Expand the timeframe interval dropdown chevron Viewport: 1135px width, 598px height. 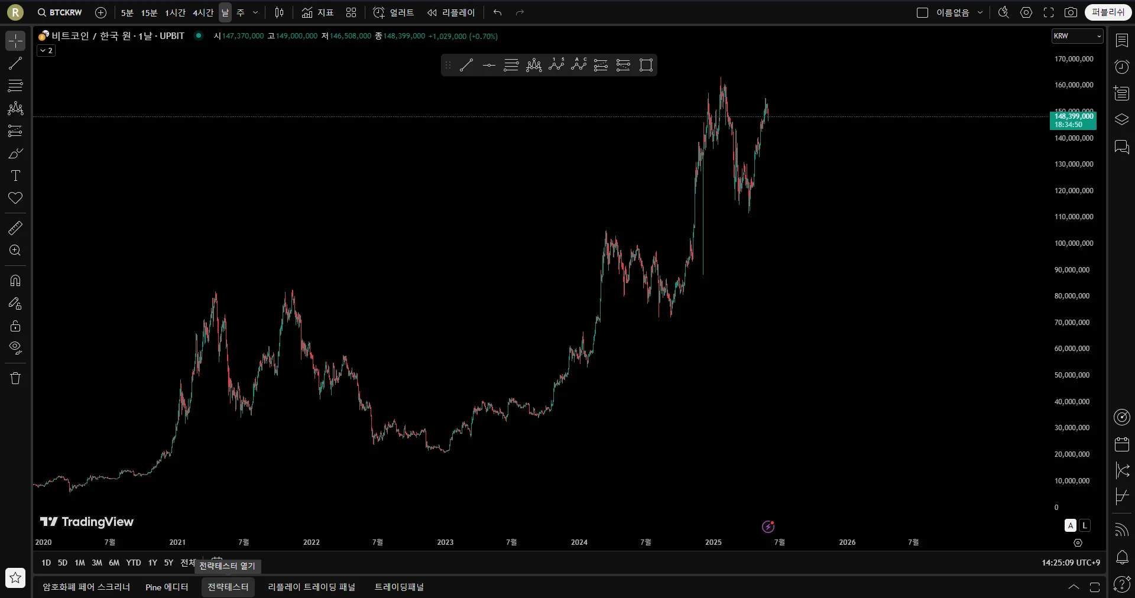click(255, 12)
